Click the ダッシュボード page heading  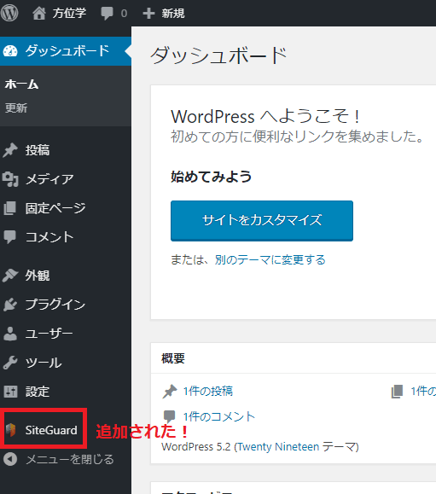point(218,55)
